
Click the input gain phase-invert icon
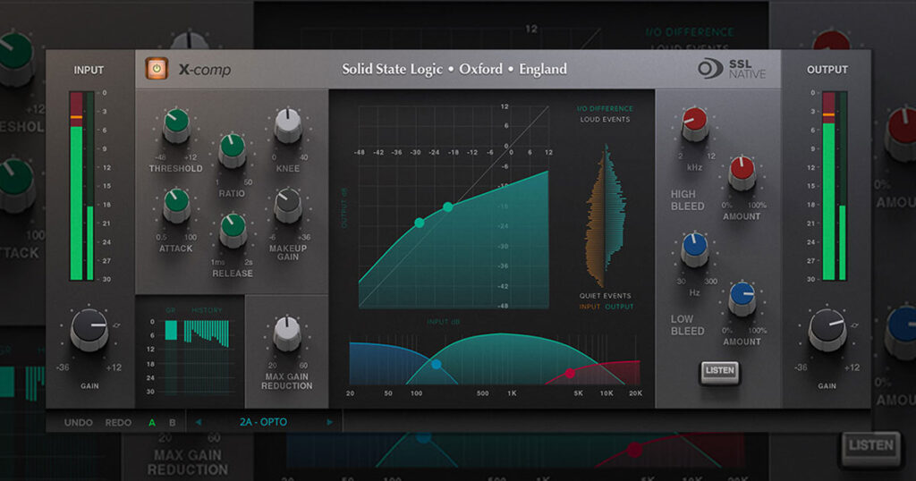[117, 325]
